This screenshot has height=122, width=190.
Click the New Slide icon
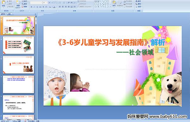tap(18, 2)
